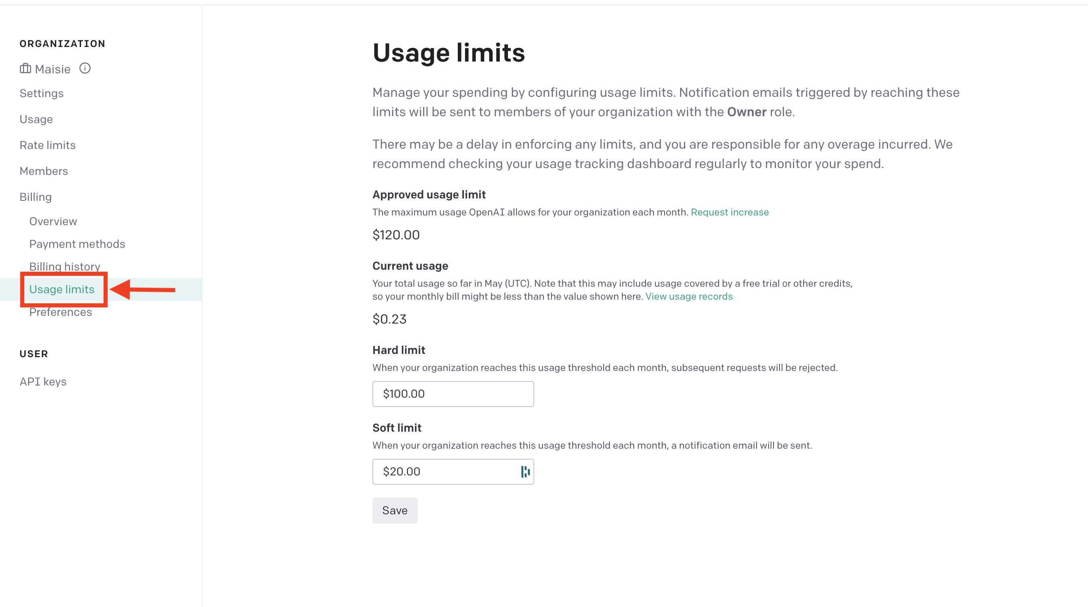The width and height of the screenshot is (1088, 607).
Task: Open the Billing section
Action: click(x=36, y=197)
